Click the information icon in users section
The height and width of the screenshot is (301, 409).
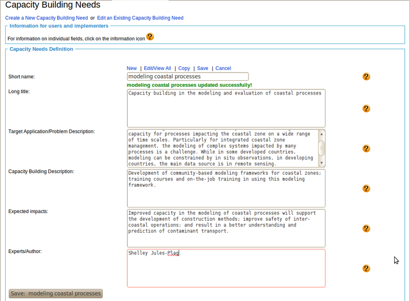pos(150,37)
